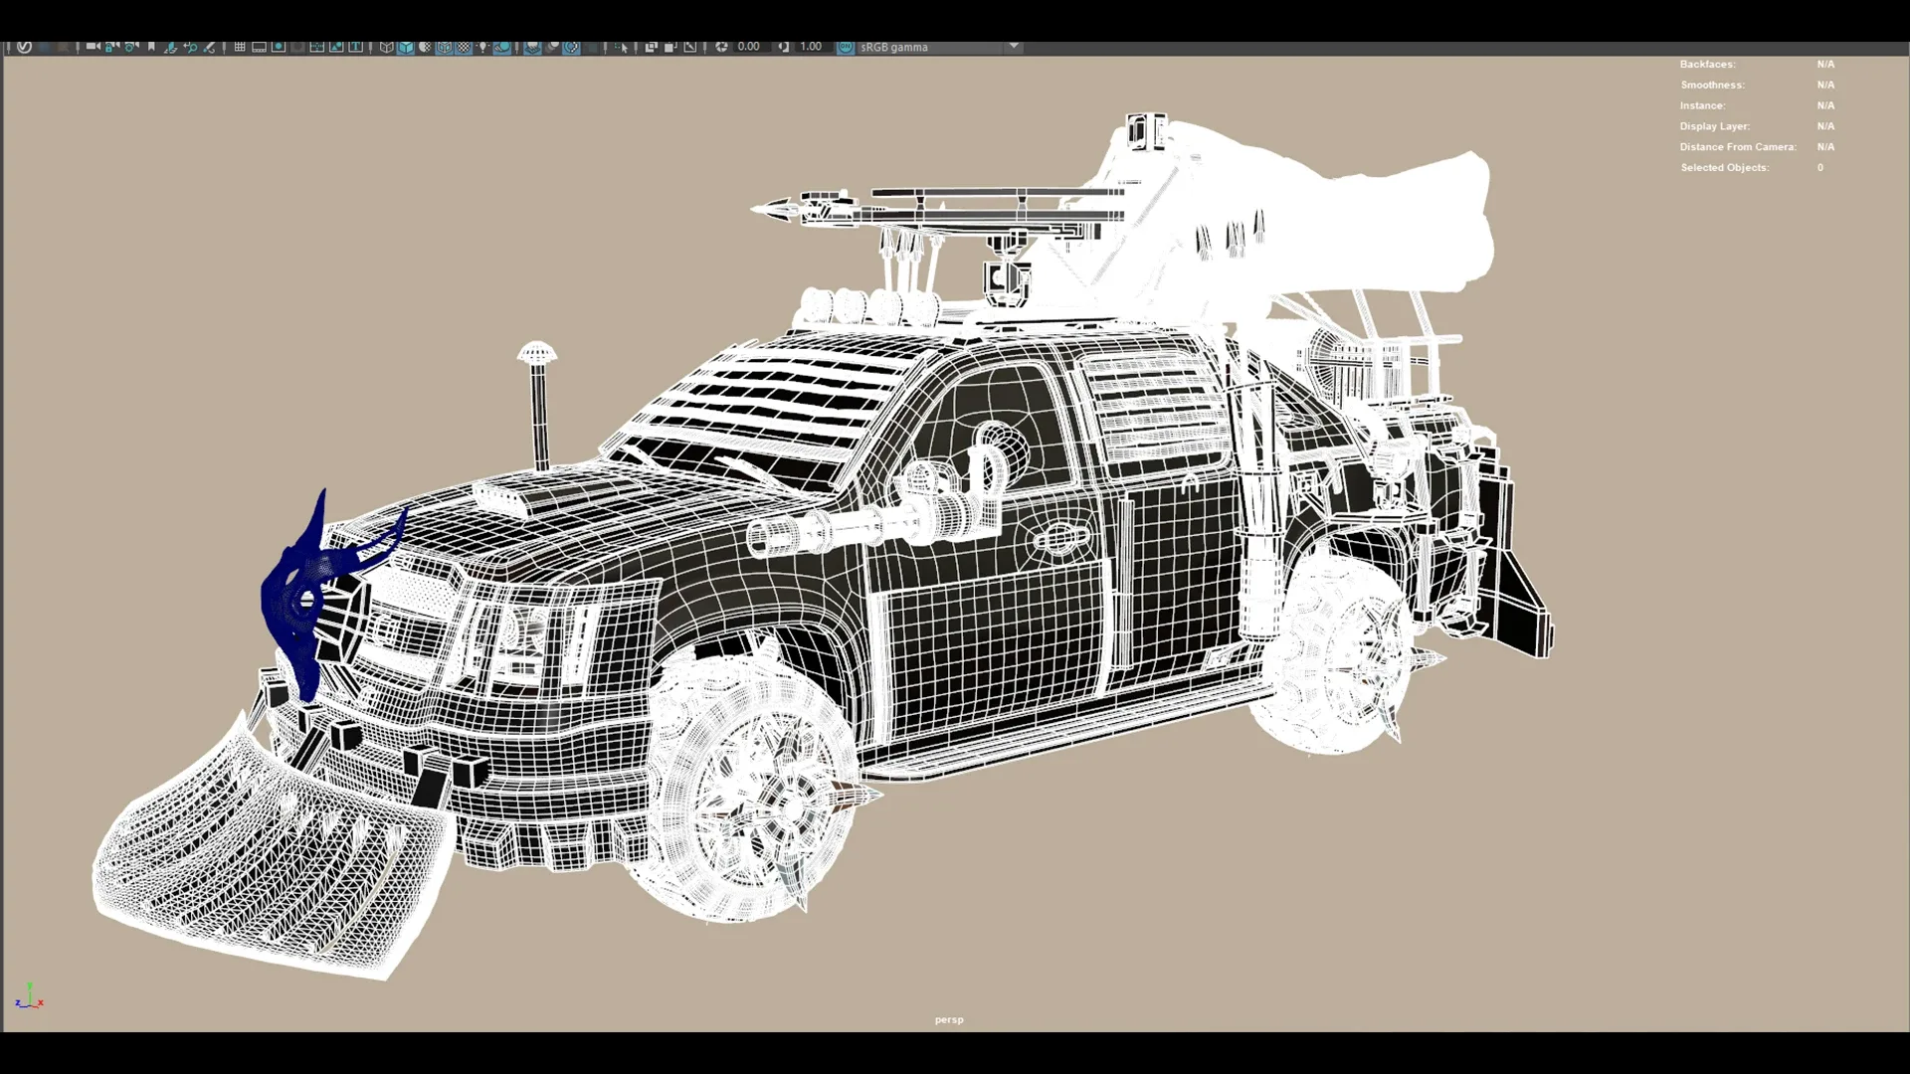Enable the grid display icon
The width and height of the screenshot is (1910, 1074).
(x=240, y=47)
